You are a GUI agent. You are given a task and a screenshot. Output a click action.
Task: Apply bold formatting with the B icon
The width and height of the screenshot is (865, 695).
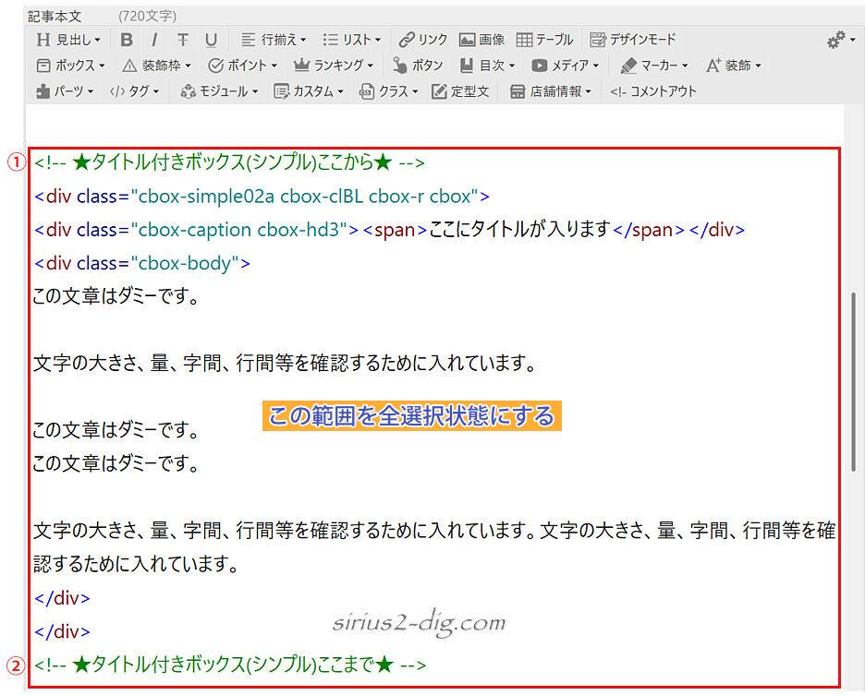pos(127,40)
